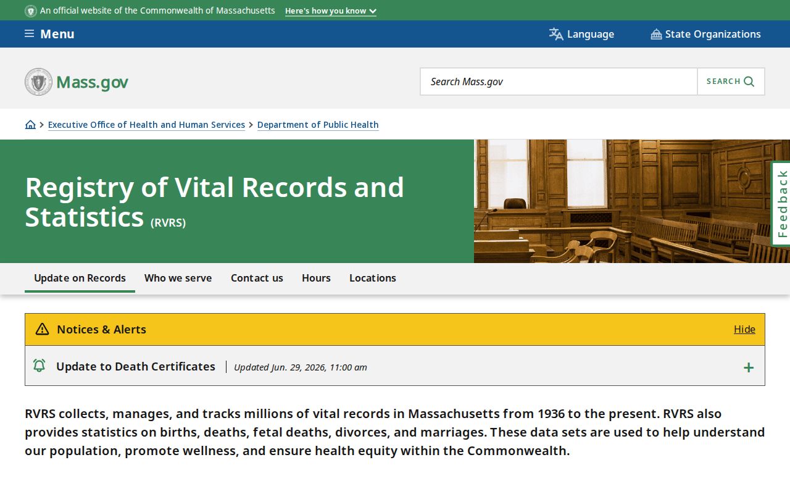Click into the Search Mass.gov field
The height and width of the screenshot is (494, 790).
559,82
